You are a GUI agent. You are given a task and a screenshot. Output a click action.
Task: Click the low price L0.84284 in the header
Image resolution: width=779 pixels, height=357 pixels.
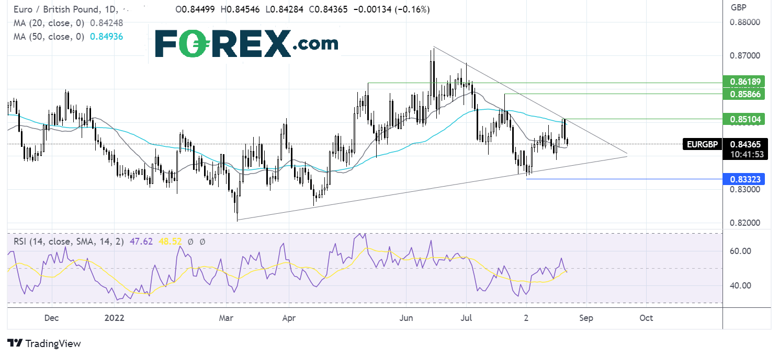[x=285, y=9]
